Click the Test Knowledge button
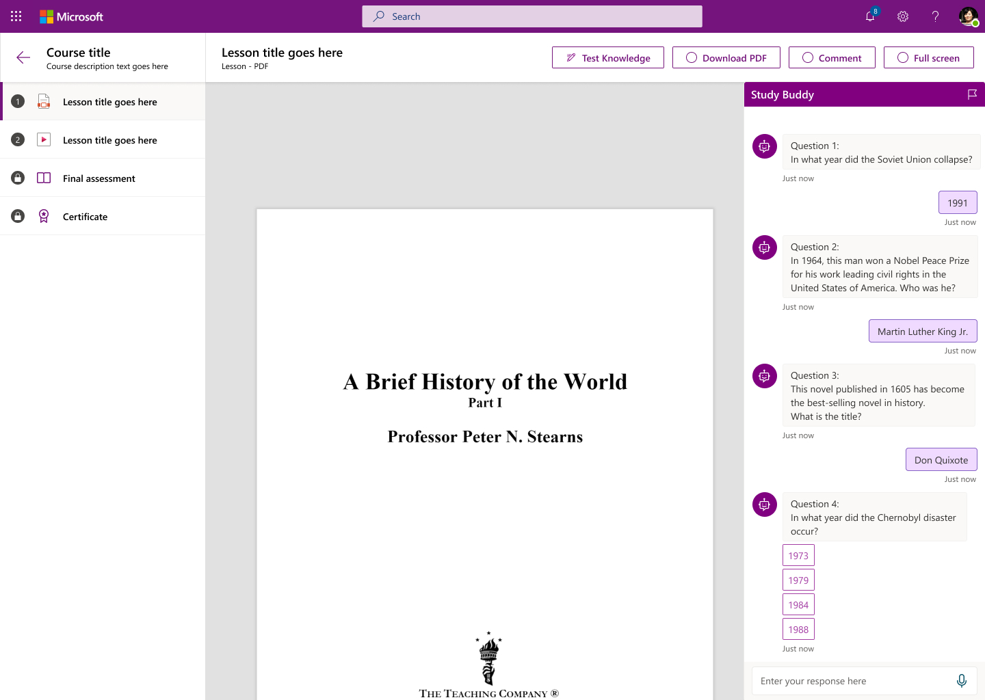985x700 pixels. click(608, 58)
